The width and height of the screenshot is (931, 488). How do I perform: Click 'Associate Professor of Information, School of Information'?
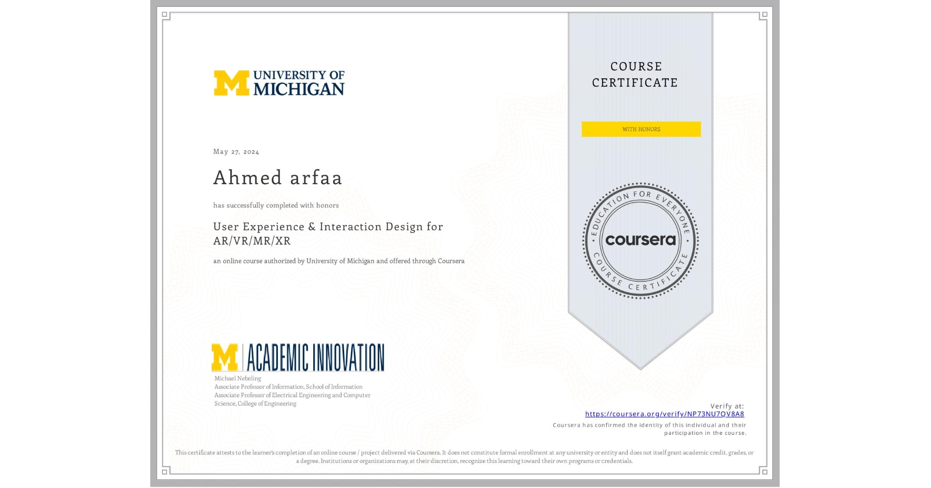coord(288,387)
